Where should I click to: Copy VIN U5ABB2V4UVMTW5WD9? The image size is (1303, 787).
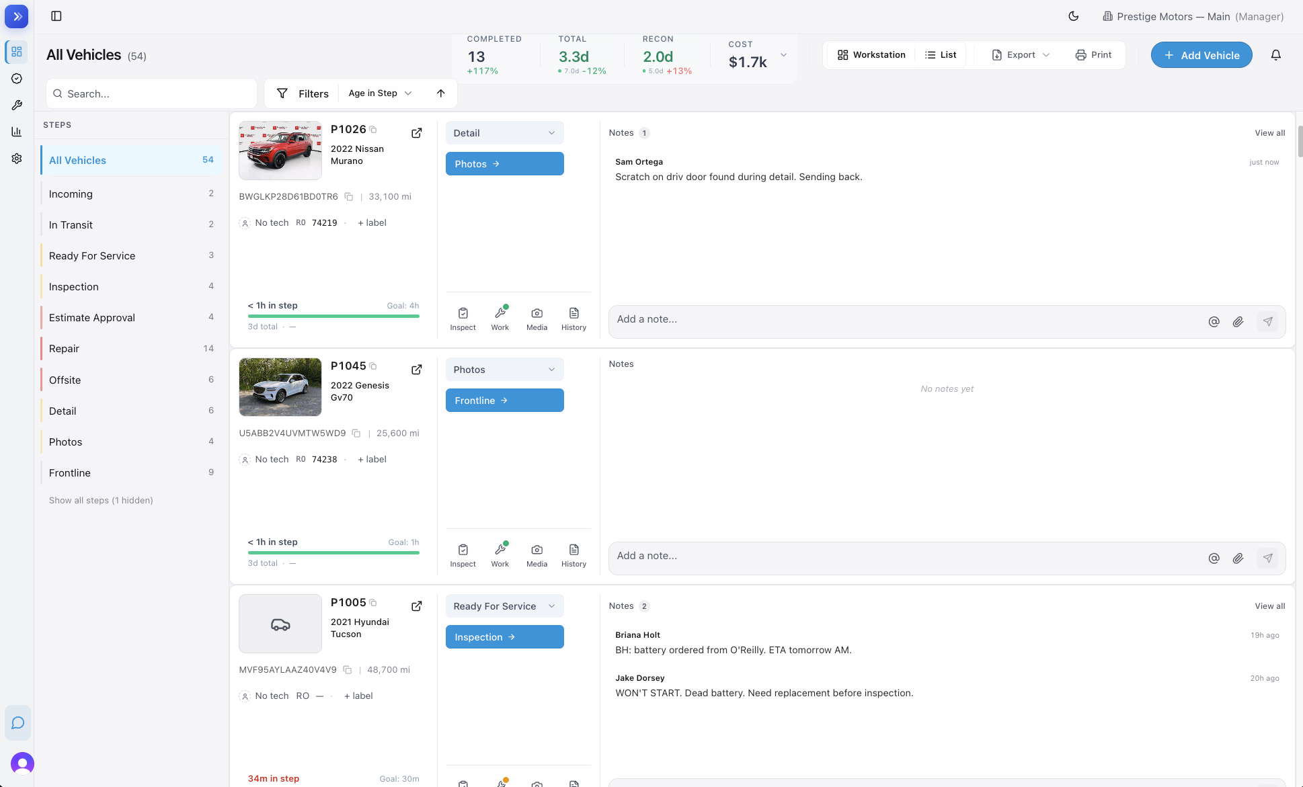click(x=356, y=433)
